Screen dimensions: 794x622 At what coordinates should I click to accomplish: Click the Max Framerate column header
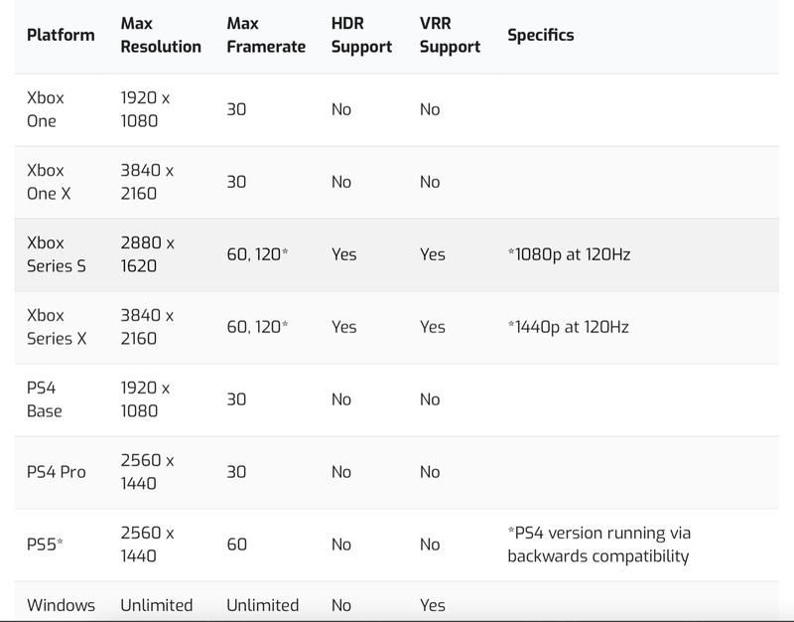(x=266, y=35)
